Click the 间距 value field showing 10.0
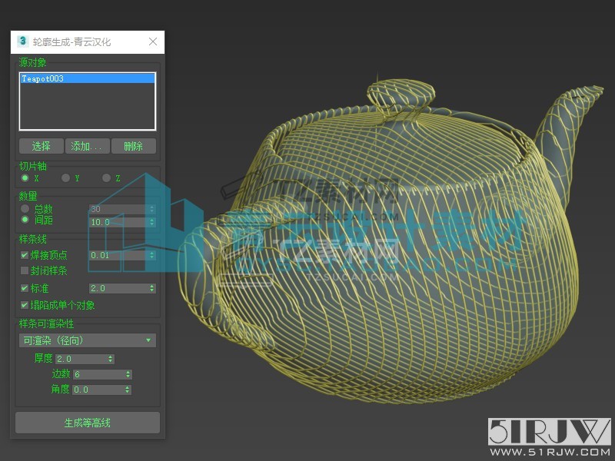 coord(118,222)
